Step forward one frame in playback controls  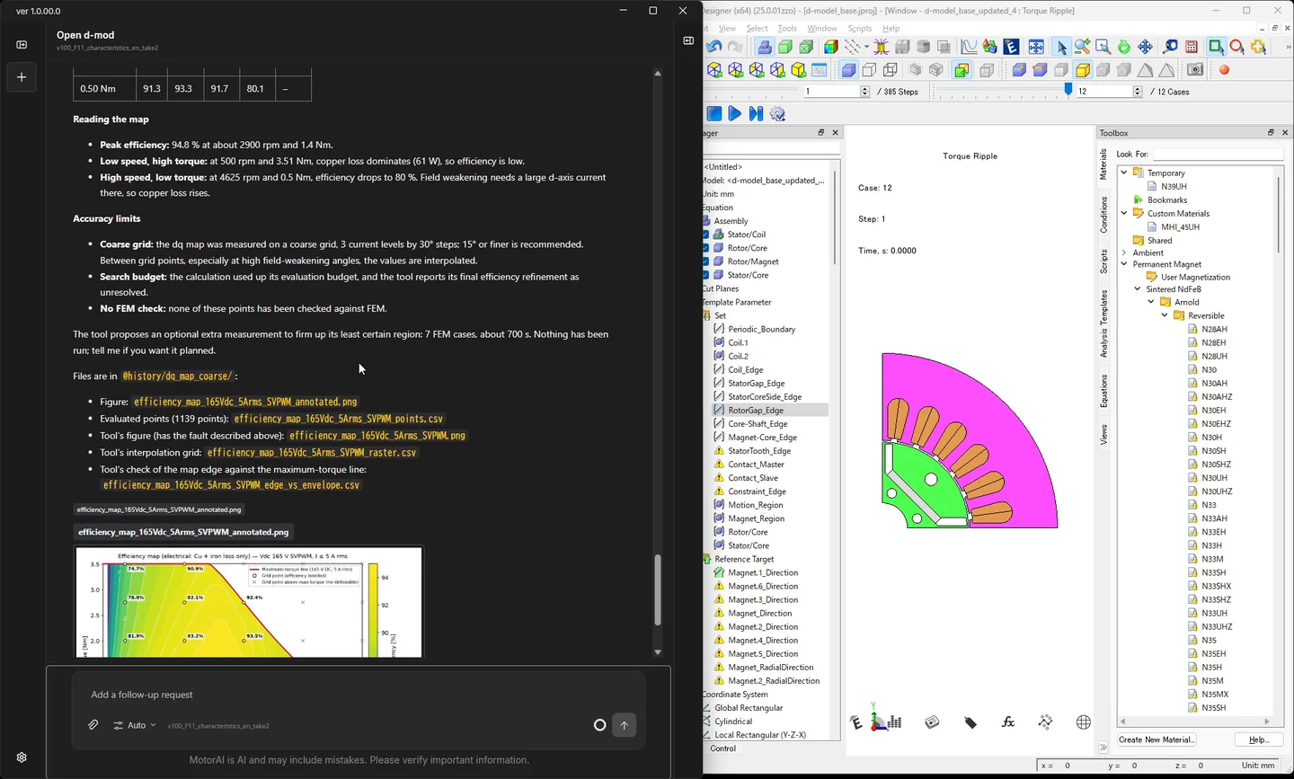coord(756,113)
